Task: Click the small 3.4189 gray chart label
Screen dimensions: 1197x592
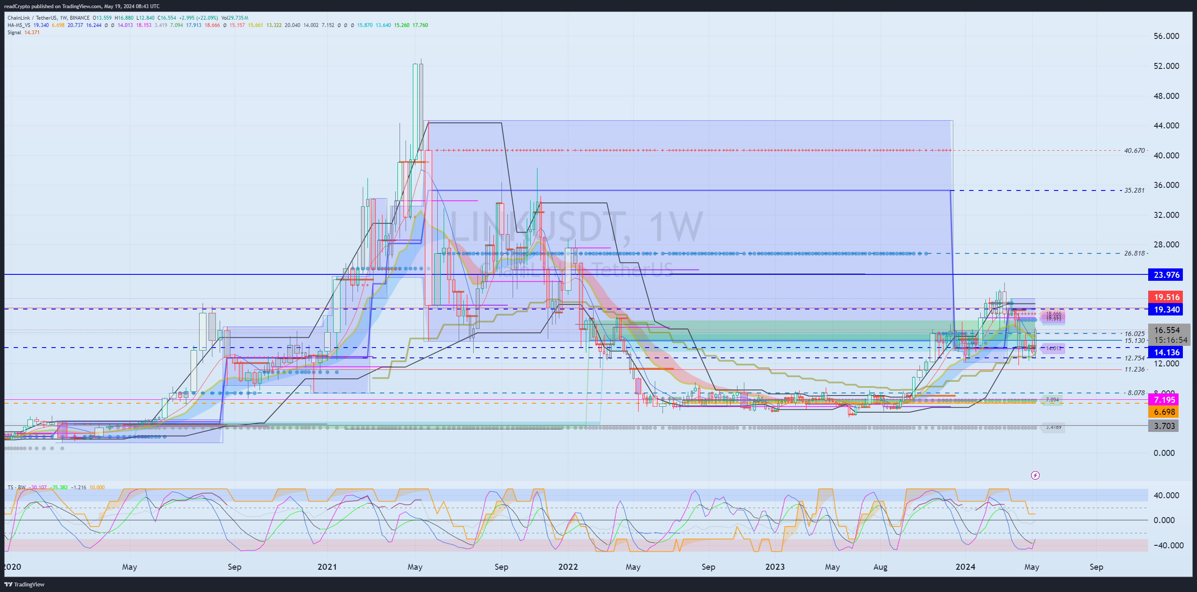Action: pyautogui.click(x=1054, y=427)
